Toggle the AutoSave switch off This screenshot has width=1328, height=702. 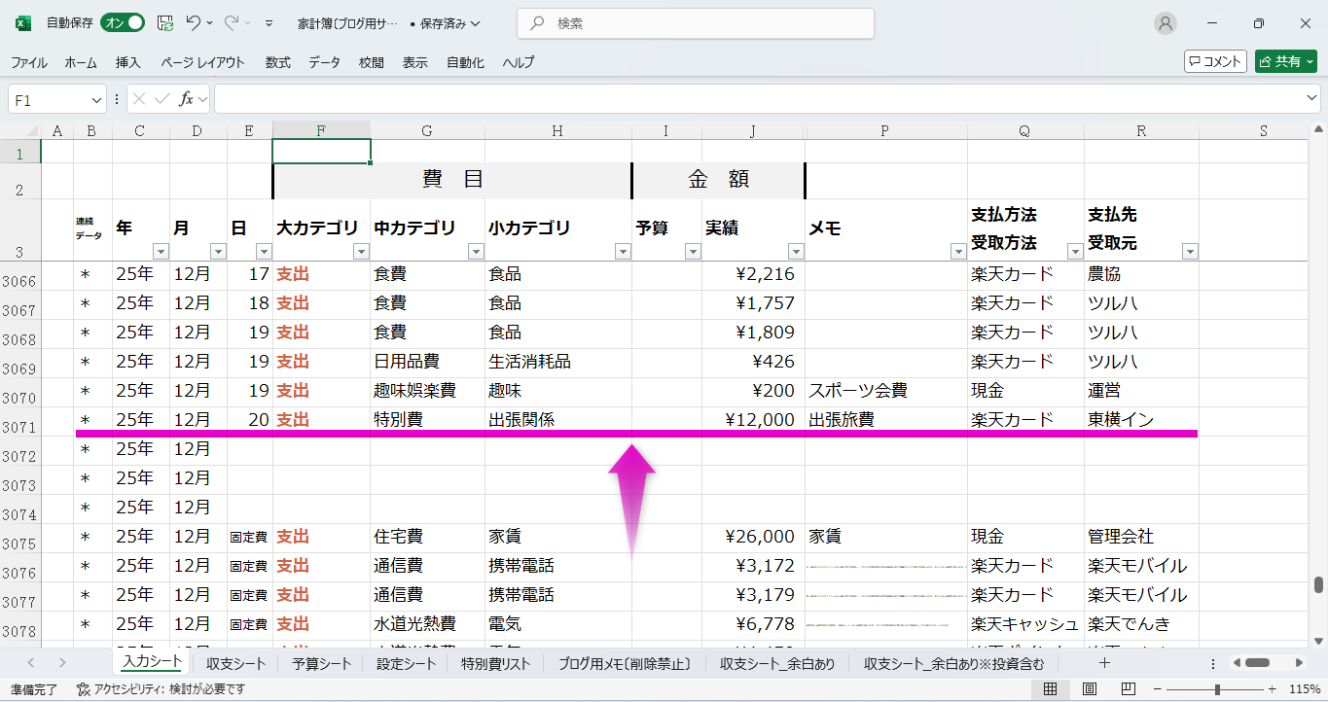tap(123, 23)
